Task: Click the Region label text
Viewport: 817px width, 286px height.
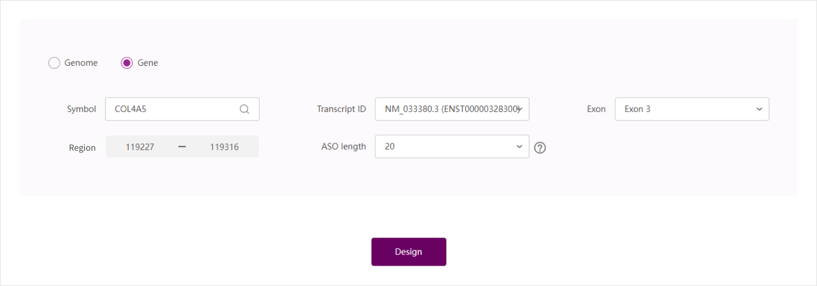Action: point(82,148)
